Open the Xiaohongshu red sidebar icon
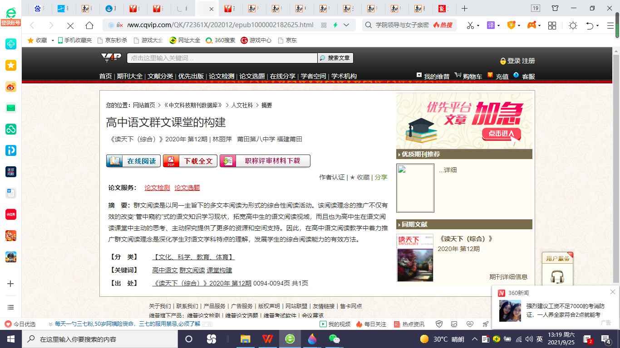 (x=10, y=214)
